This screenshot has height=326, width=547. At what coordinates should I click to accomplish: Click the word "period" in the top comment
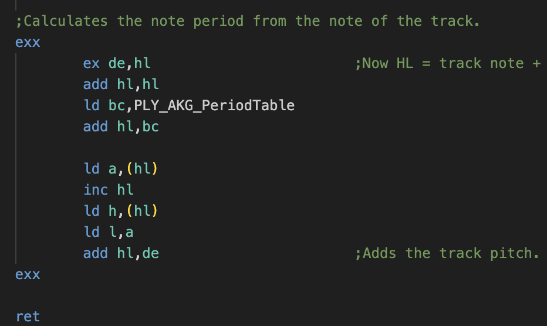[x=218, y=21]
